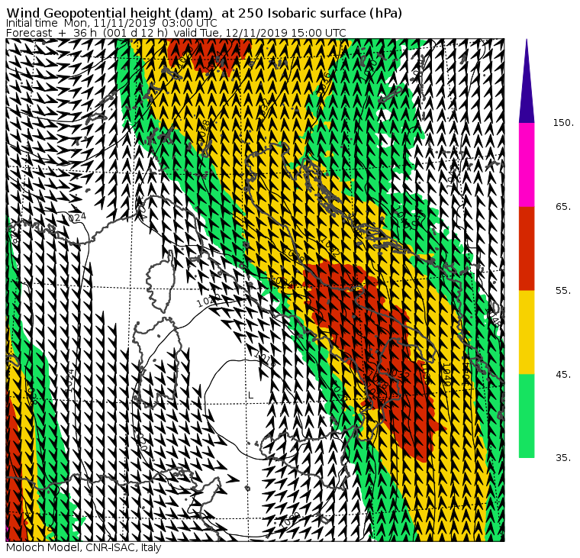Click the '1024' contour label at left

[75, 218]
